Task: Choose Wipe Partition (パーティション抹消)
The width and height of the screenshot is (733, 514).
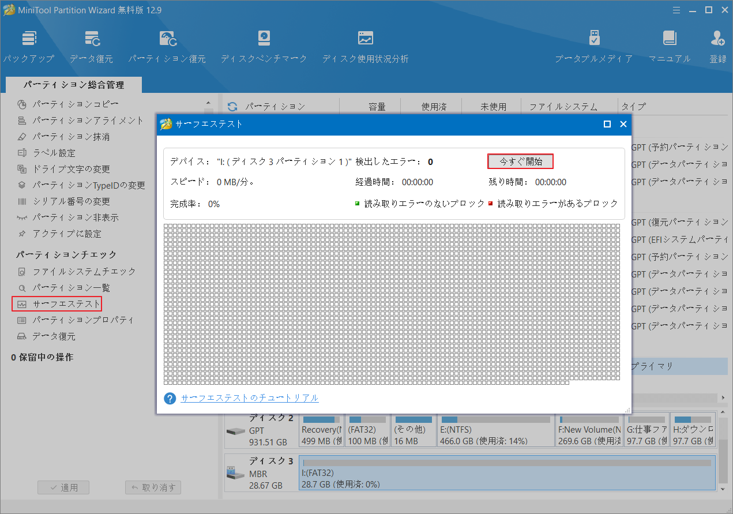Action: [63, 137]
